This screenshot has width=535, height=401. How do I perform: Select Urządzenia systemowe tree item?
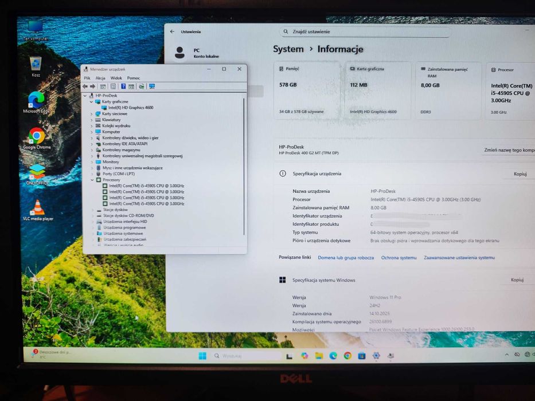tap(123, 234)
